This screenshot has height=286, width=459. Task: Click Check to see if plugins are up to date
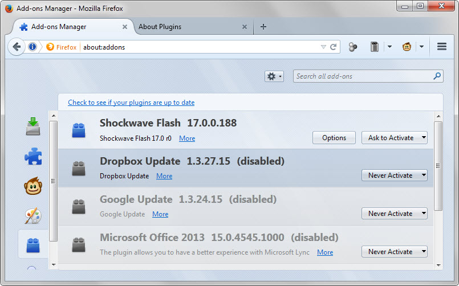coord(131,103)
